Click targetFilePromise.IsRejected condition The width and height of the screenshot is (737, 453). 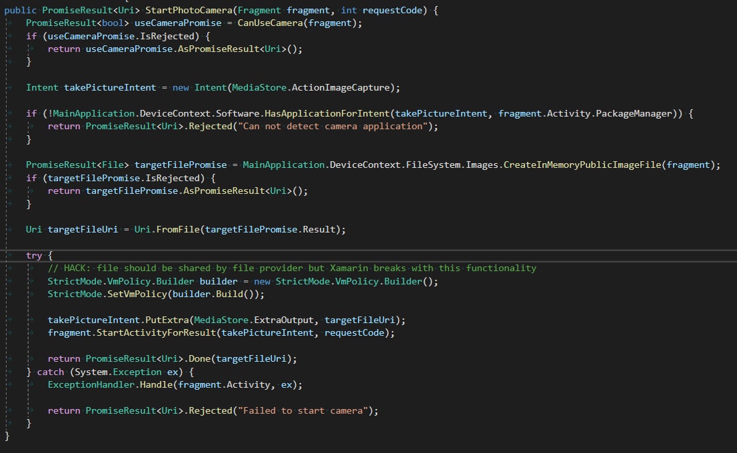click(124, 178)
